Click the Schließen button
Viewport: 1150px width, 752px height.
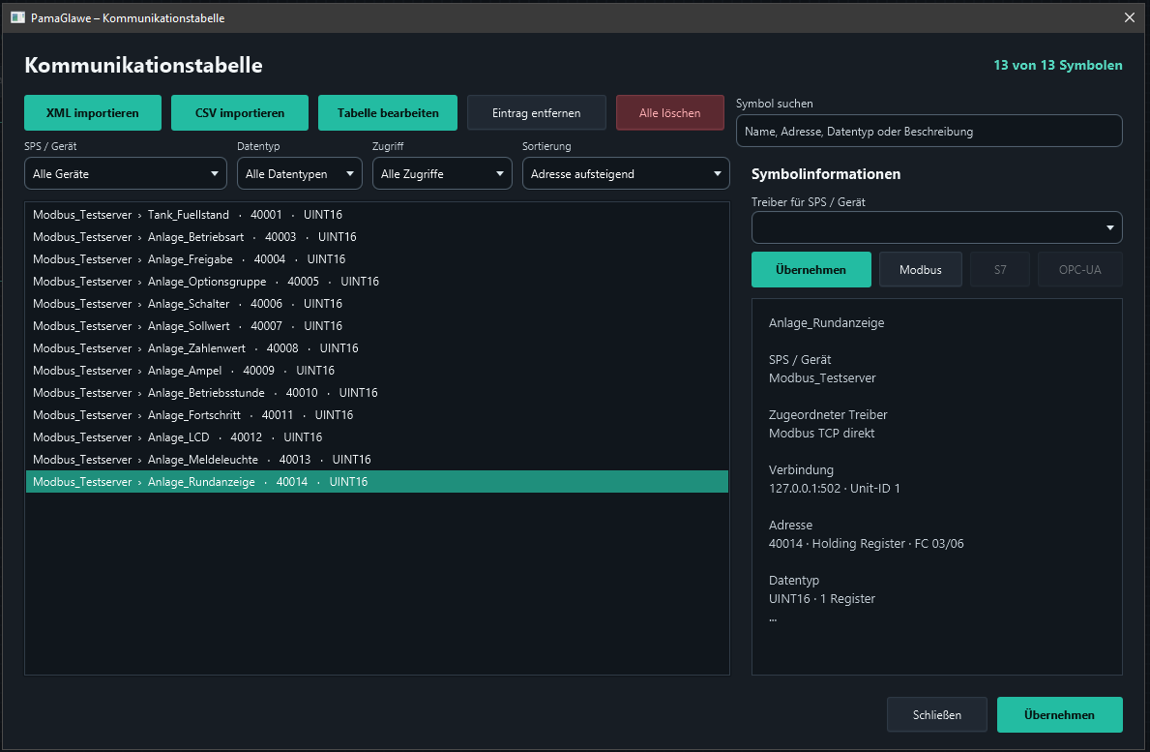[936, 714]
